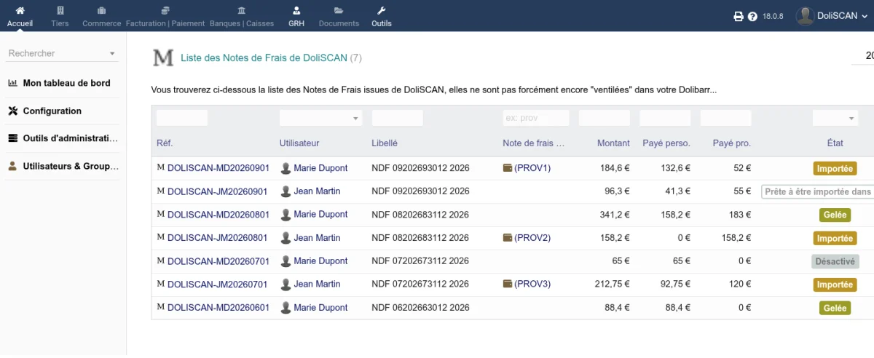Click Marie Dupont in MD20260601 row
This screenshot has height=358, width=874.
320,308
